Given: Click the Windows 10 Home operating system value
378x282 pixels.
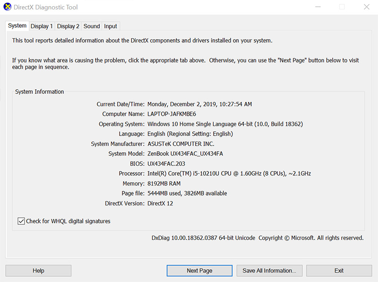Looking at the screenshot, I should point(225,124).
